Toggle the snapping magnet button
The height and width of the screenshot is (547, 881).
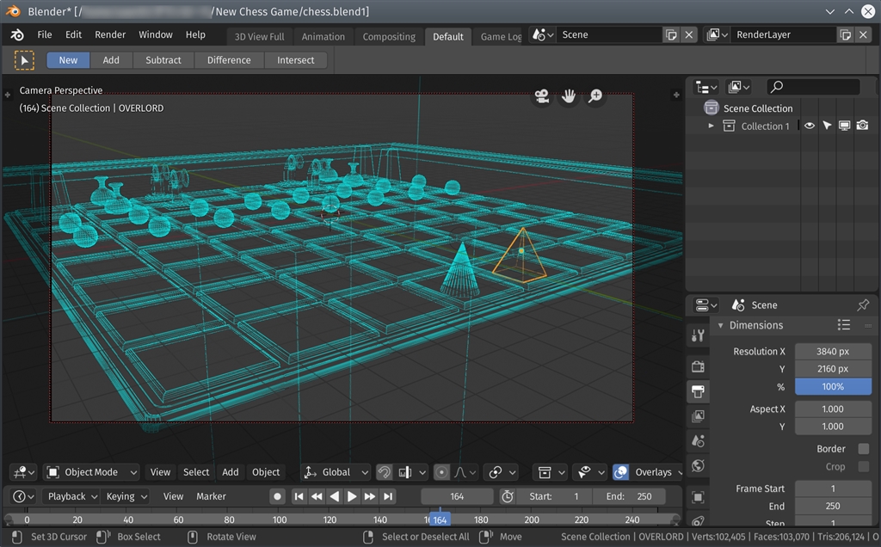(x=385, y=472)
